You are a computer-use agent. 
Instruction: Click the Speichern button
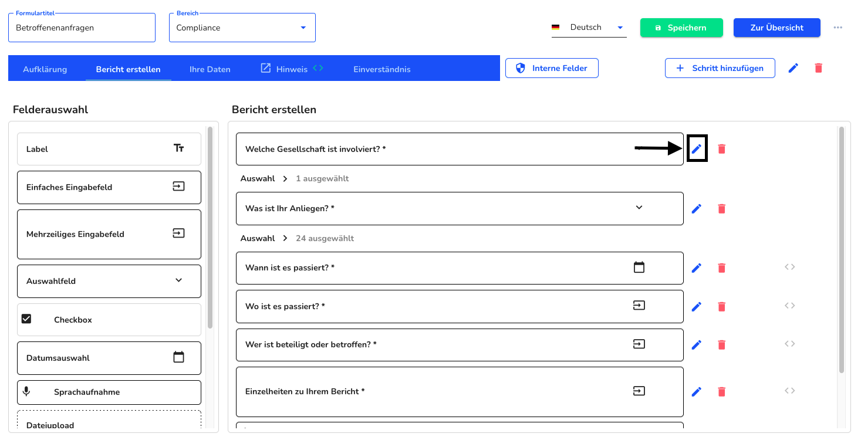point(681,28)
